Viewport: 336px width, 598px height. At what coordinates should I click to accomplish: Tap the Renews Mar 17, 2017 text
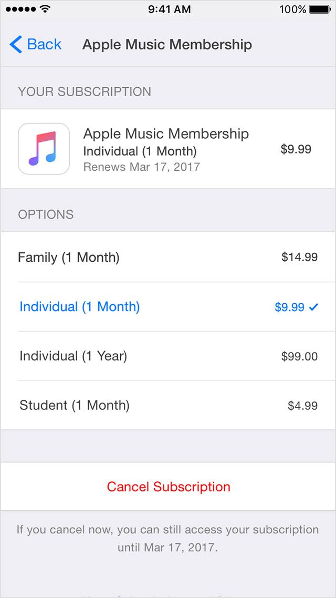(142, 167)
